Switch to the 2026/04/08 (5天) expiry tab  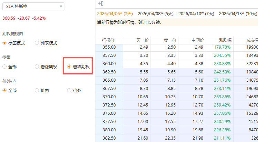[x=156, y=14]
